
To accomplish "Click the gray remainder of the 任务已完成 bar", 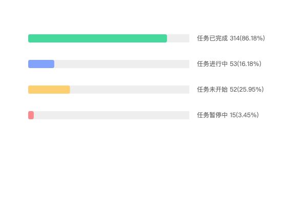I will click(x=178, y=38).
